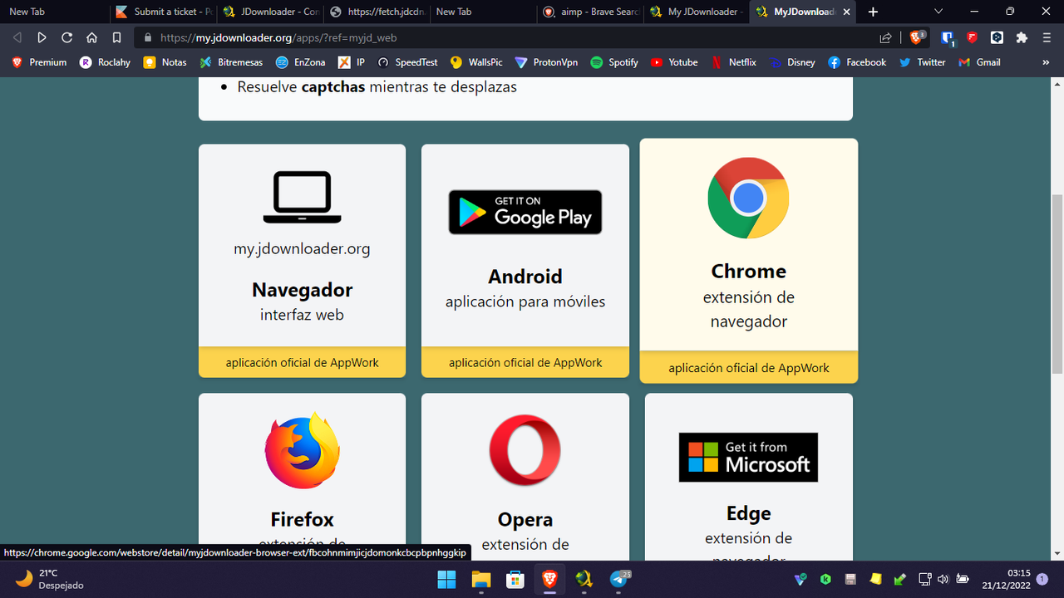Viewport: 1064px width, 598px height.
Task: Open JDownloader from taskbar
Action: coord(584,579)
